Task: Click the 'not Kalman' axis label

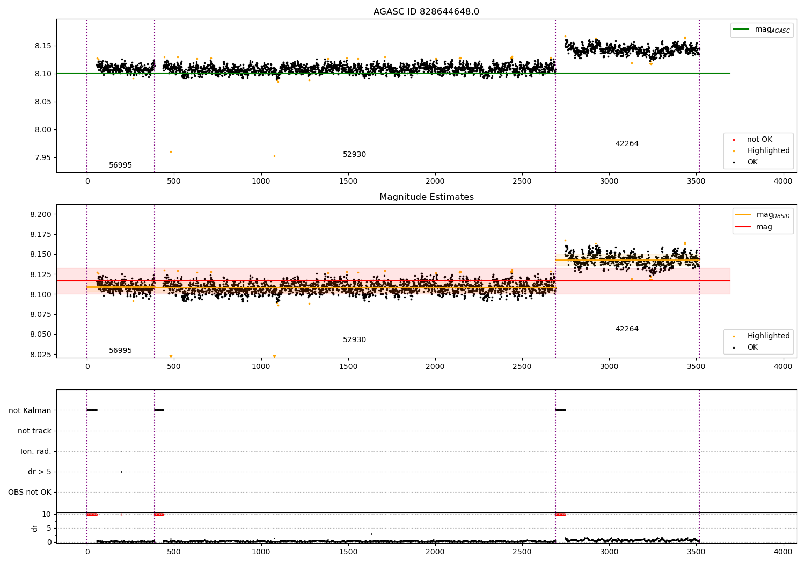Action: tap(30, 411)
